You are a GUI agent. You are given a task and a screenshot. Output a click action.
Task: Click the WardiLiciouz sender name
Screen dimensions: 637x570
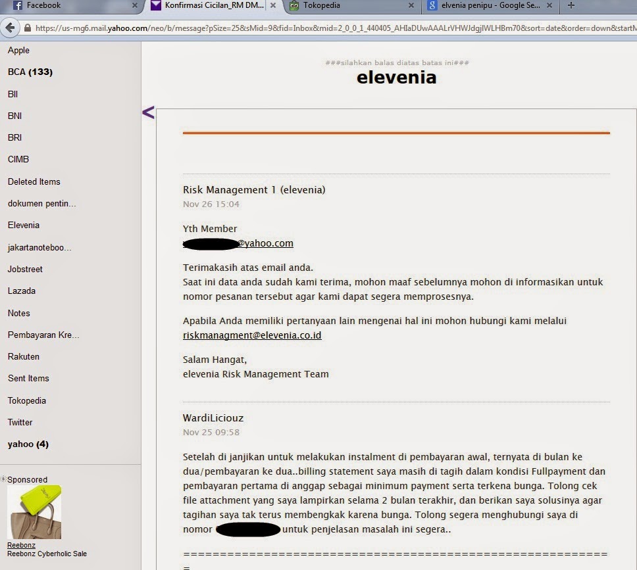(x=213, y=418)
